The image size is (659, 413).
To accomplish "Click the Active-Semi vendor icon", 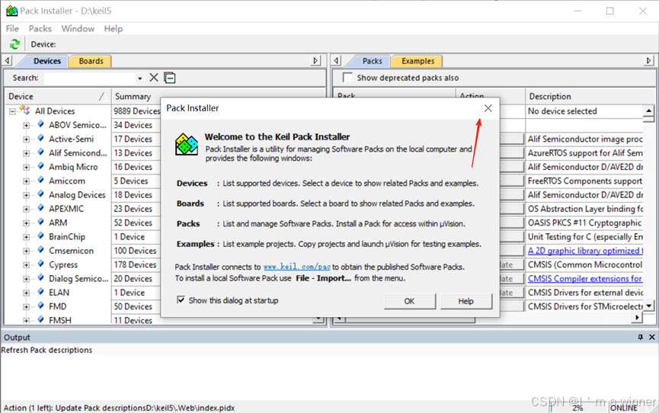I will click(41, 138).
